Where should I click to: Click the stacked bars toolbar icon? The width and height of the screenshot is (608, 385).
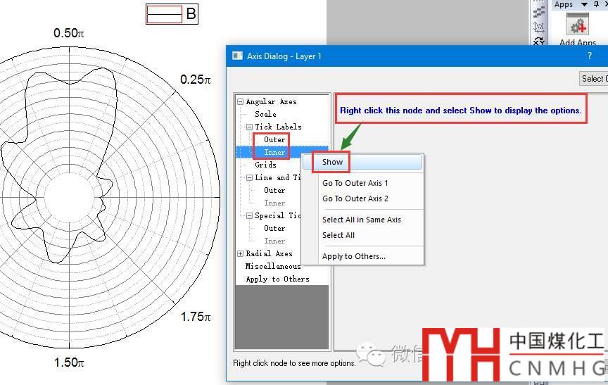pos(539,12)
